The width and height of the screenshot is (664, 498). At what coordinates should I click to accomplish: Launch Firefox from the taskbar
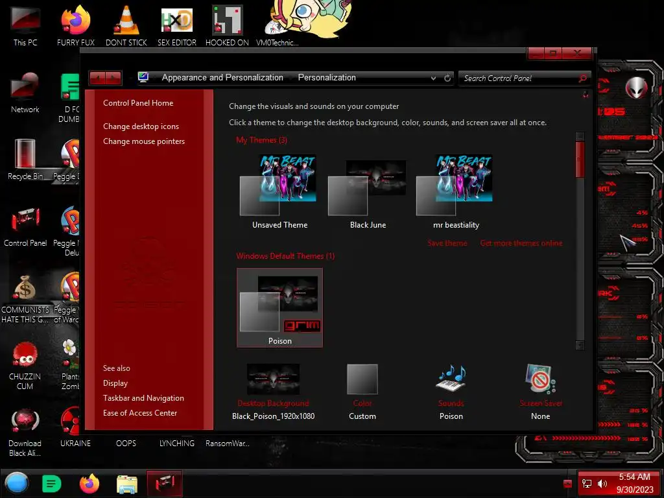tap(89, 484)
